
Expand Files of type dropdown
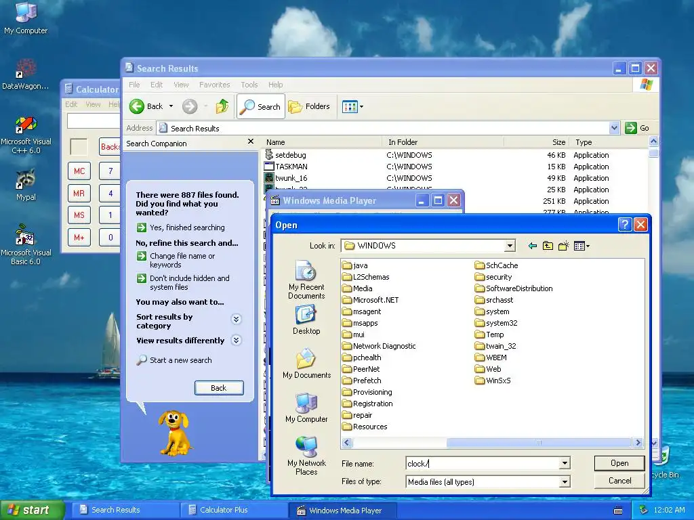(x=565, y=482)
